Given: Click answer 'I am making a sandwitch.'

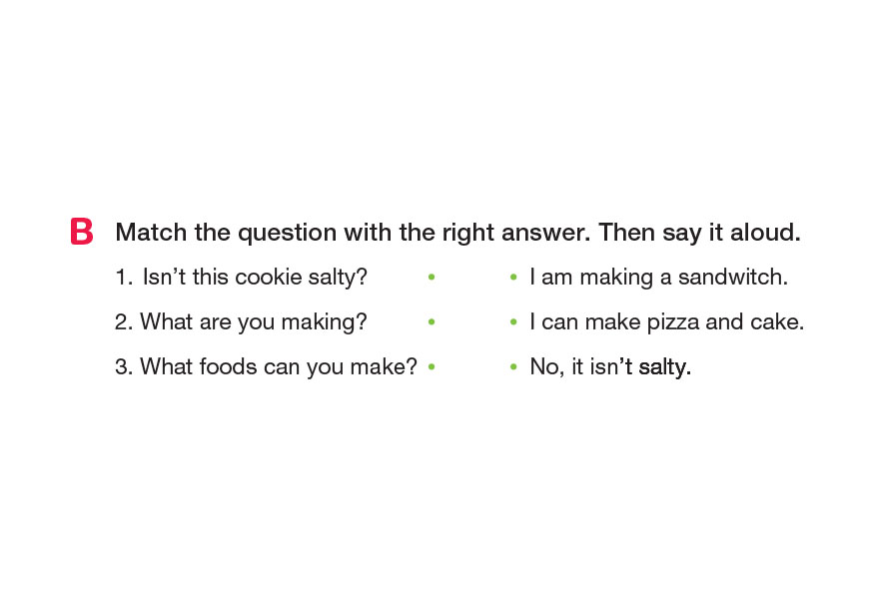Looking at the screenshot, I should (x=658, y=277).
